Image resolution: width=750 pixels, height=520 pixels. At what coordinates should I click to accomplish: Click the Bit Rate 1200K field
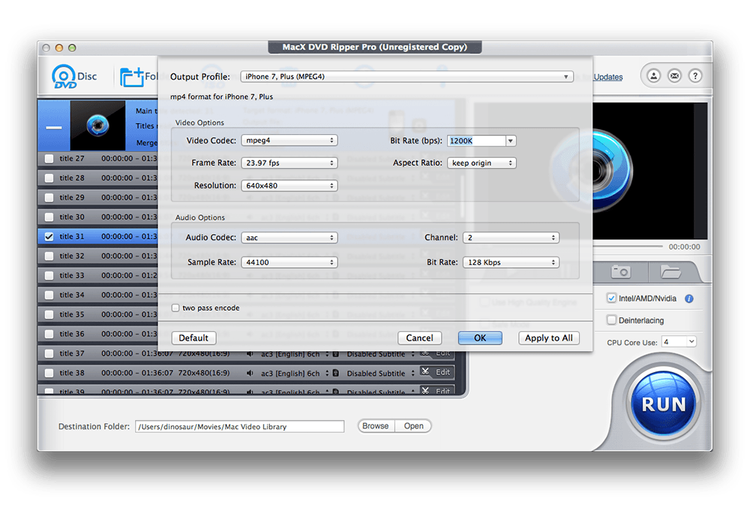(475, 140)
